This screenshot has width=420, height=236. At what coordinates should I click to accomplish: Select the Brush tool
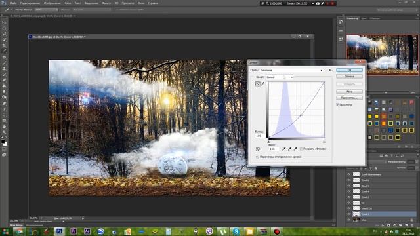coord(4,63)
